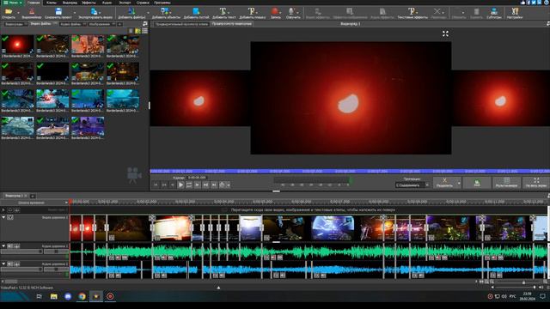Image resolution: width=550 pixels, height=309 pixels.
Task: Open Settings with the tools icon
Action: coord(515,14)
